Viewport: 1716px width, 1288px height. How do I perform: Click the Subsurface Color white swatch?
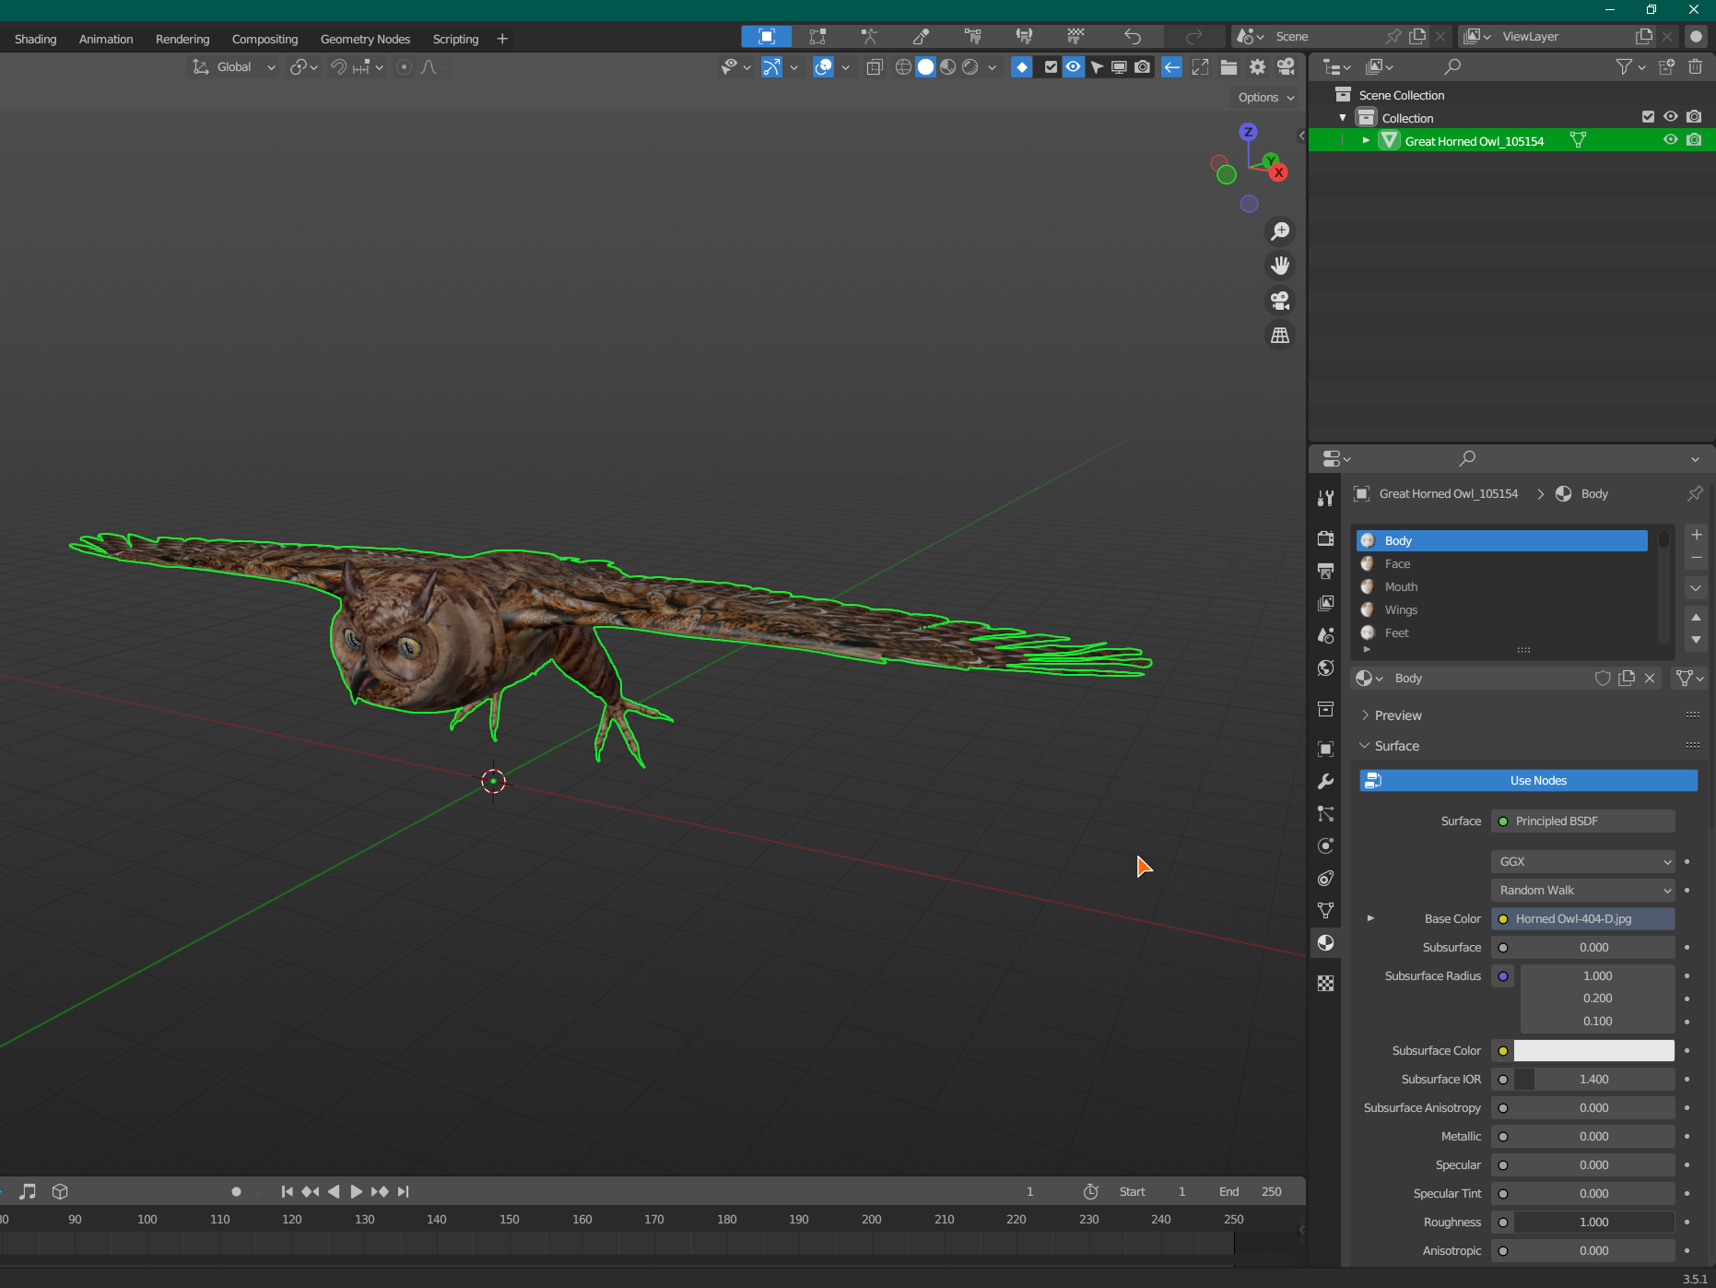[x=1593, y=1051]
